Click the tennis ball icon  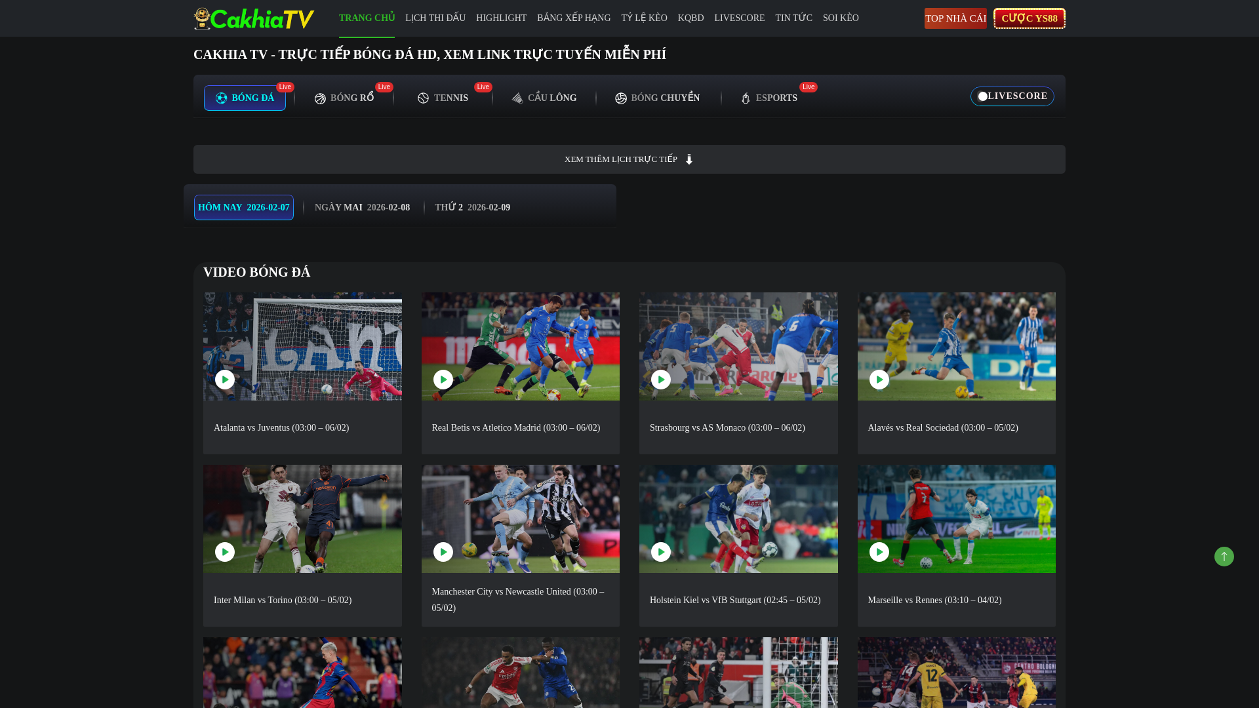point(423,98)
